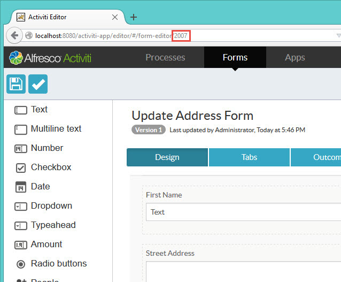The width and height of the screenshot is (341, 282).
Task: Click the Save form floppy icon
Action: click(x=16, y=84)
